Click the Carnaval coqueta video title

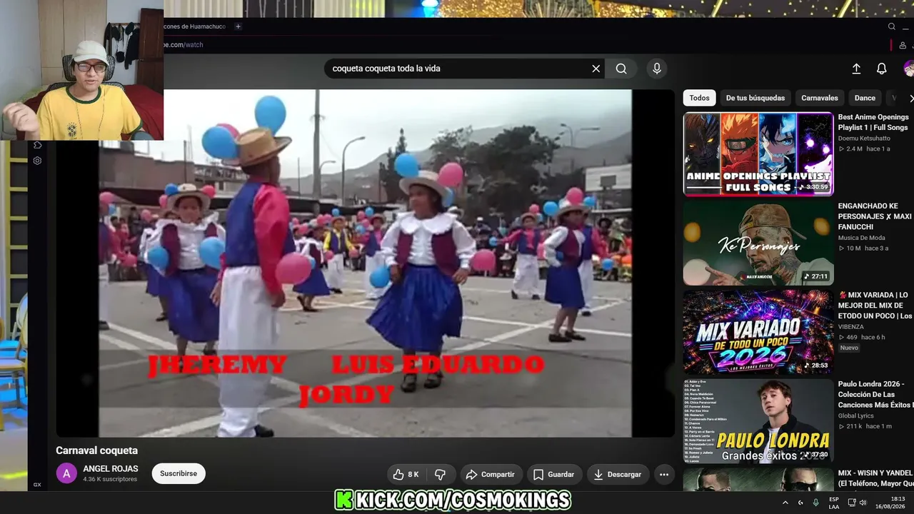97,450
